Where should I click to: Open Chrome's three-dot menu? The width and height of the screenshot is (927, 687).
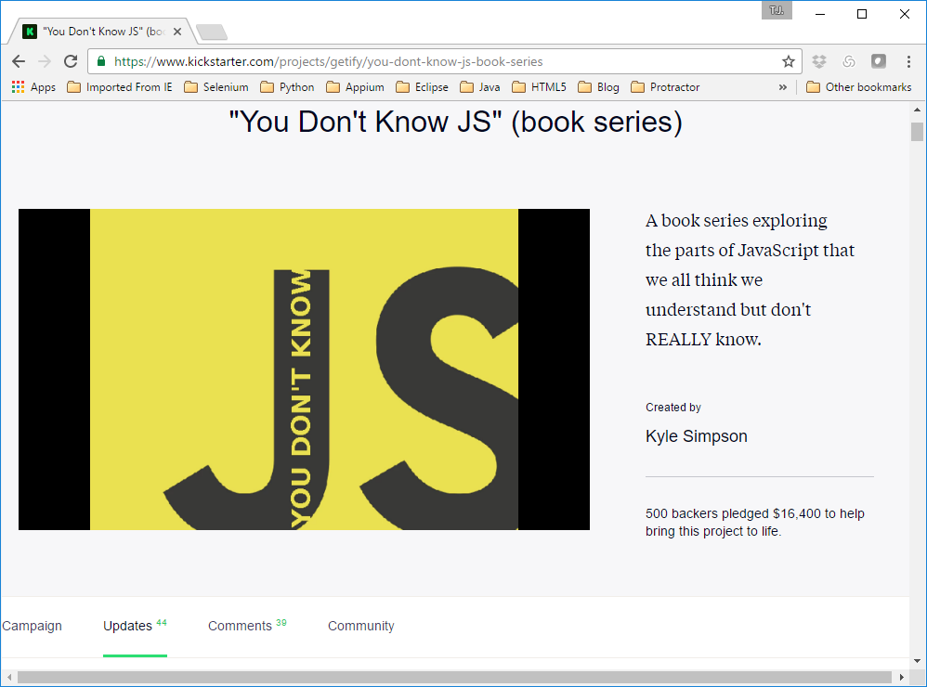(x=908, y=61)
